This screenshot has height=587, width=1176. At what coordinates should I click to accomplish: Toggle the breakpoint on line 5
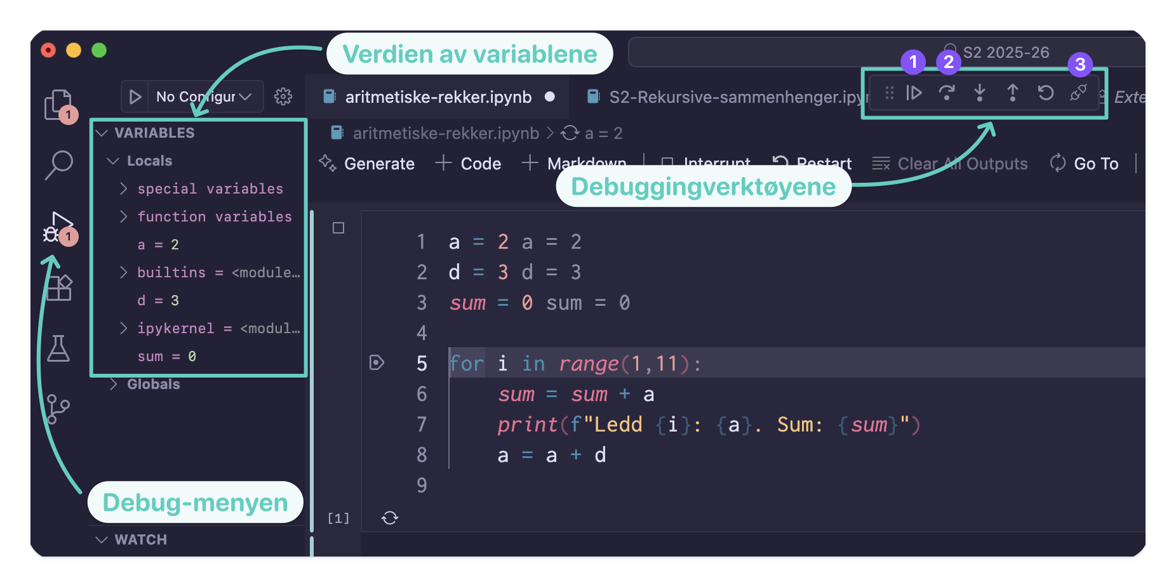pos(377,363)
